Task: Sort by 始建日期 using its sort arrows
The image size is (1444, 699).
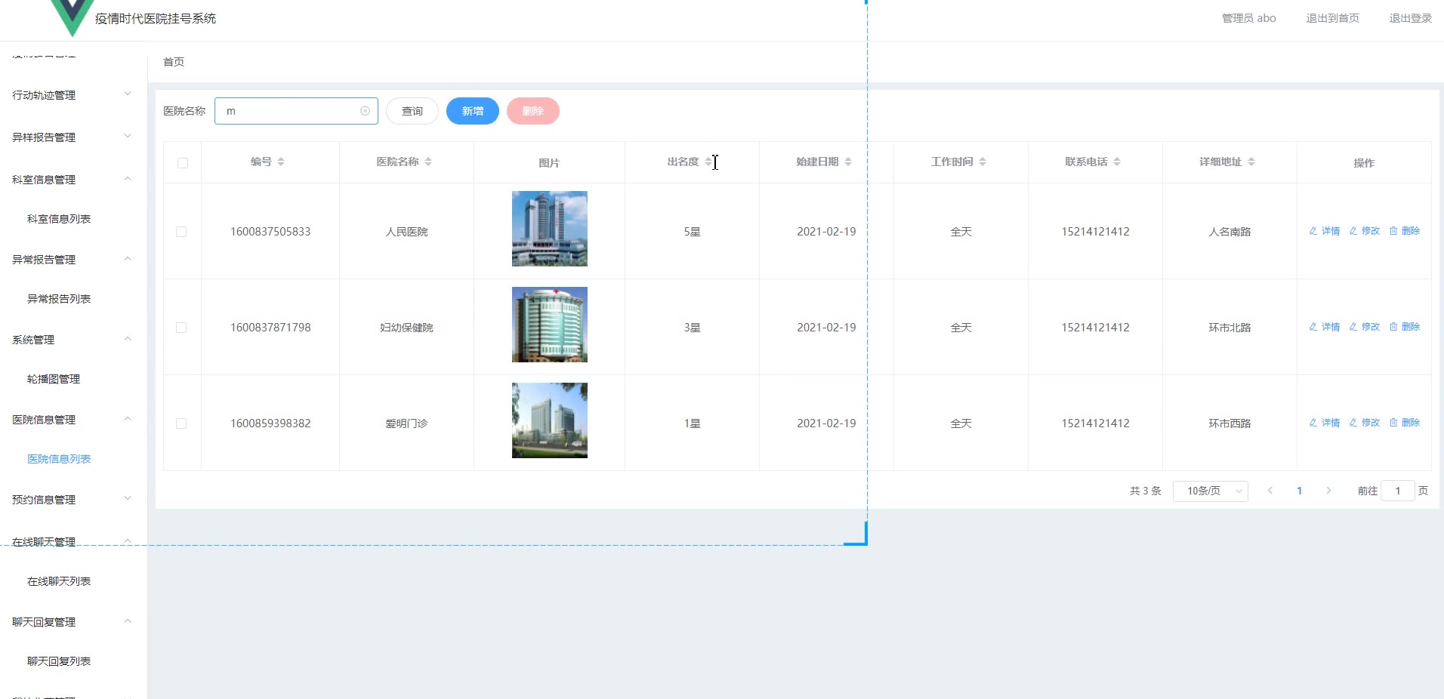Action: (848, 162)
